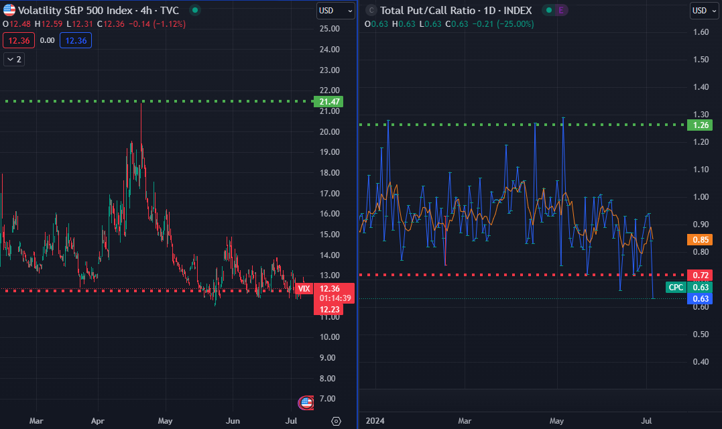Viewport: 722px width, 429px height.
Task: Click the Jul label on VIX time axis
Action: click(x=291, y=421)
